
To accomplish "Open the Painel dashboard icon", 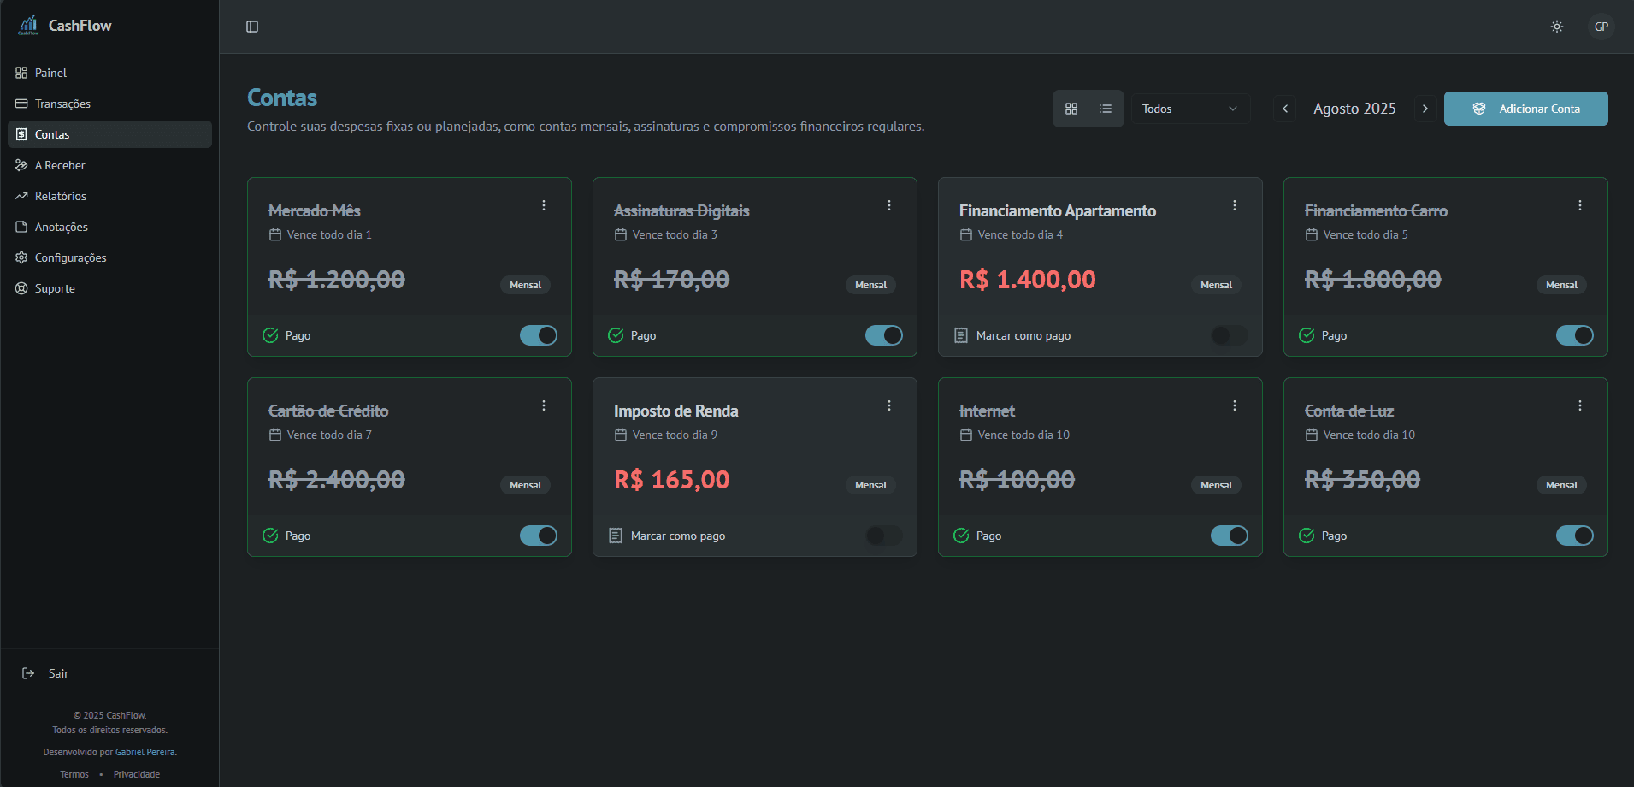I will click(x=21, y=73).
